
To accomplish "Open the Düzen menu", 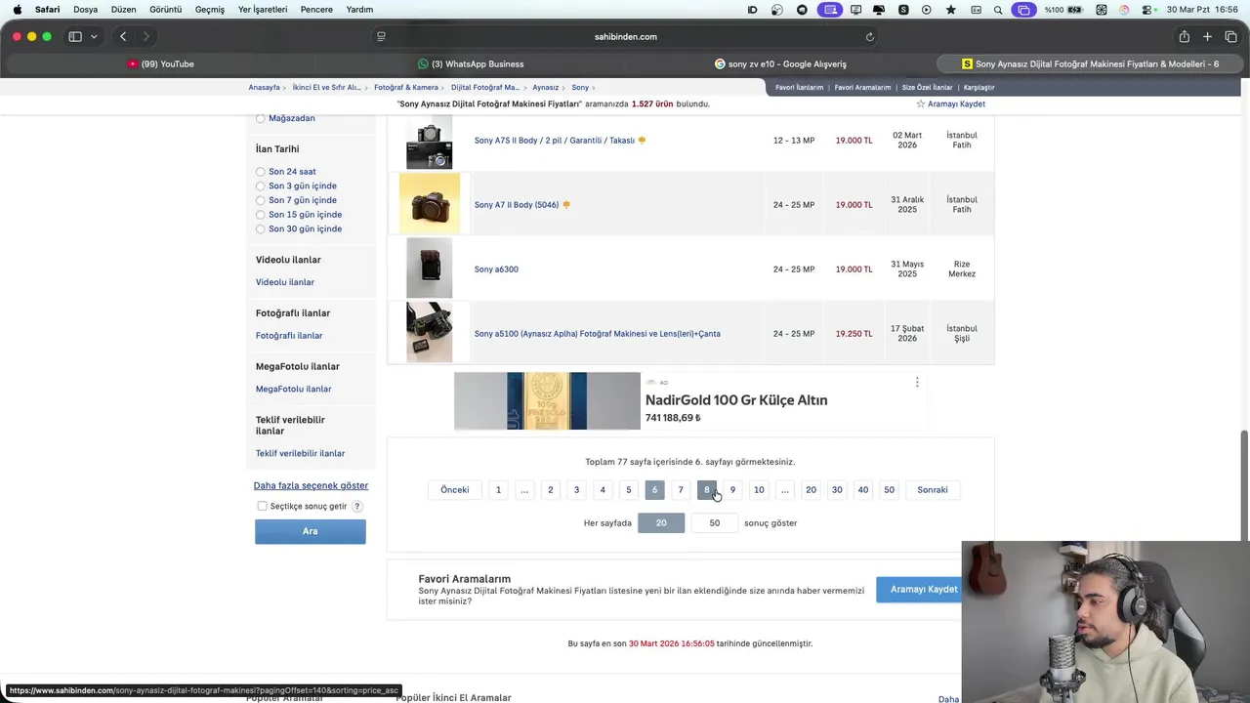I will coord(124,10).
